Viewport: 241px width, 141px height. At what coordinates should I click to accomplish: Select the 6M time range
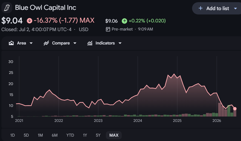click(54, 135)
